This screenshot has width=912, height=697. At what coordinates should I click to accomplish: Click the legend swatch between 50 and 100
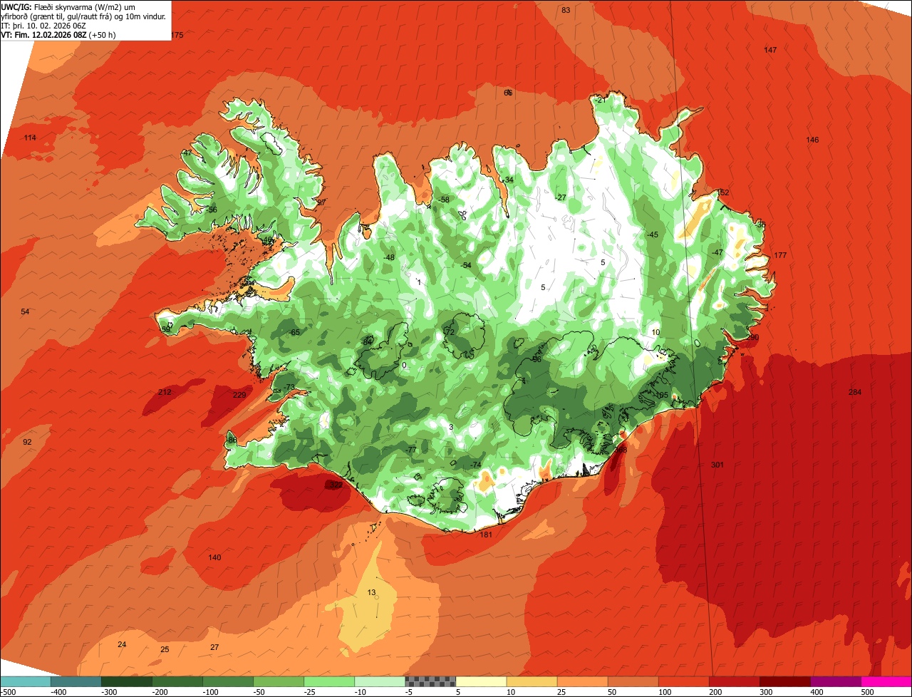(633, 681)
